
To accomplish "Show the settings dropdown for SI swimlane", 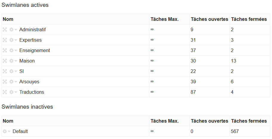I will pos(13,71).
